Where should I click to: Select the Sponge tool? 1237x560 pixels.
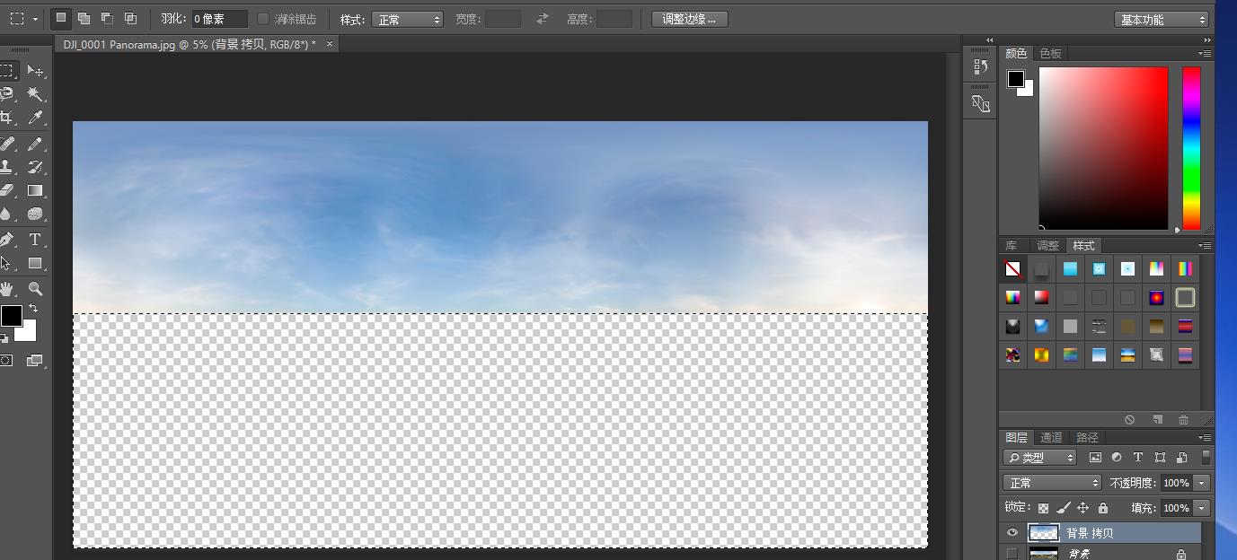coord(35,214)
